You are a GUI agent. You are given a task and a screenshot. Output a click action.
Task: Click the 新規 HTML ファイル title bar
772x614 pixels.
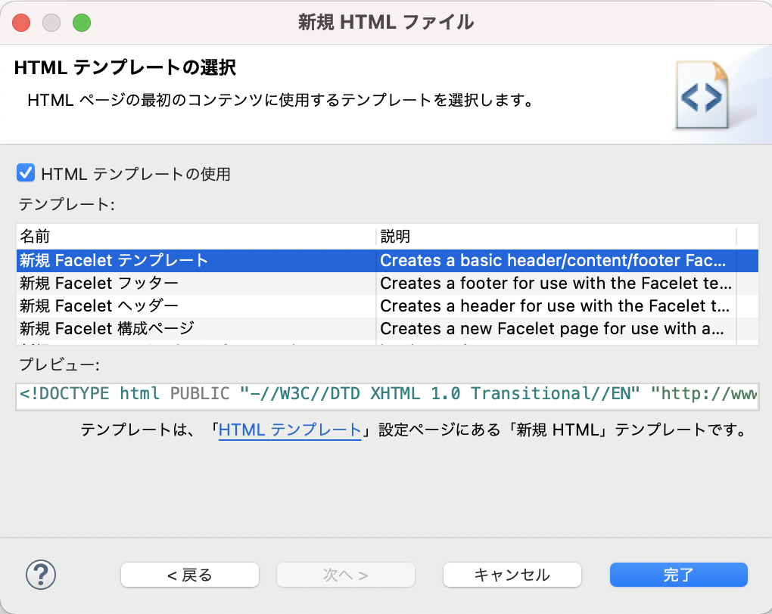point(386,22)
